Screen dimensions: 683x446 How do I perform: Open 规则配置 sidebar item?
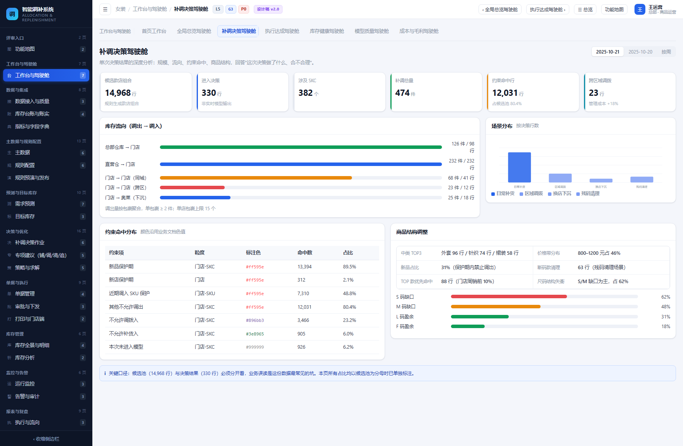click(46, 165)
